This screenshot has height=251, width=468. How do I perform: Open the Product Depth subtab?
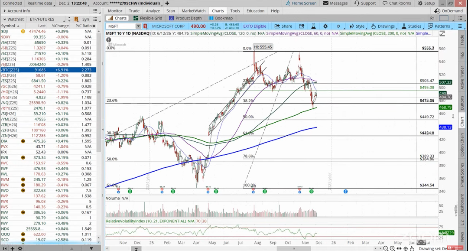coord(185,18)
